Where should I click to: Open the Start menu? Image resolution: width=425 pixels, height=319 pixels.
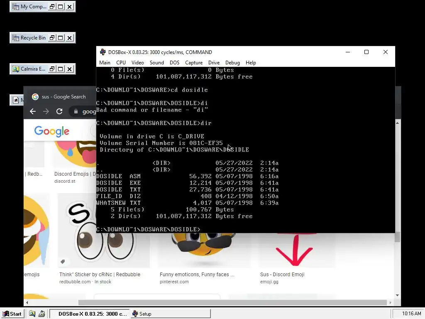[x=12, y=314]
